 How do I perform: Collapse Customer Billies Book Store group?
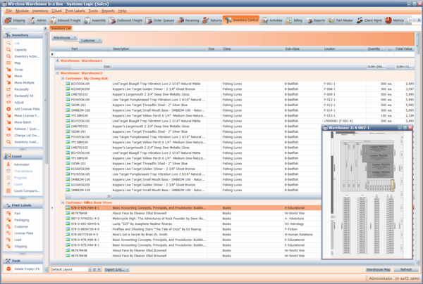point(63,202)
